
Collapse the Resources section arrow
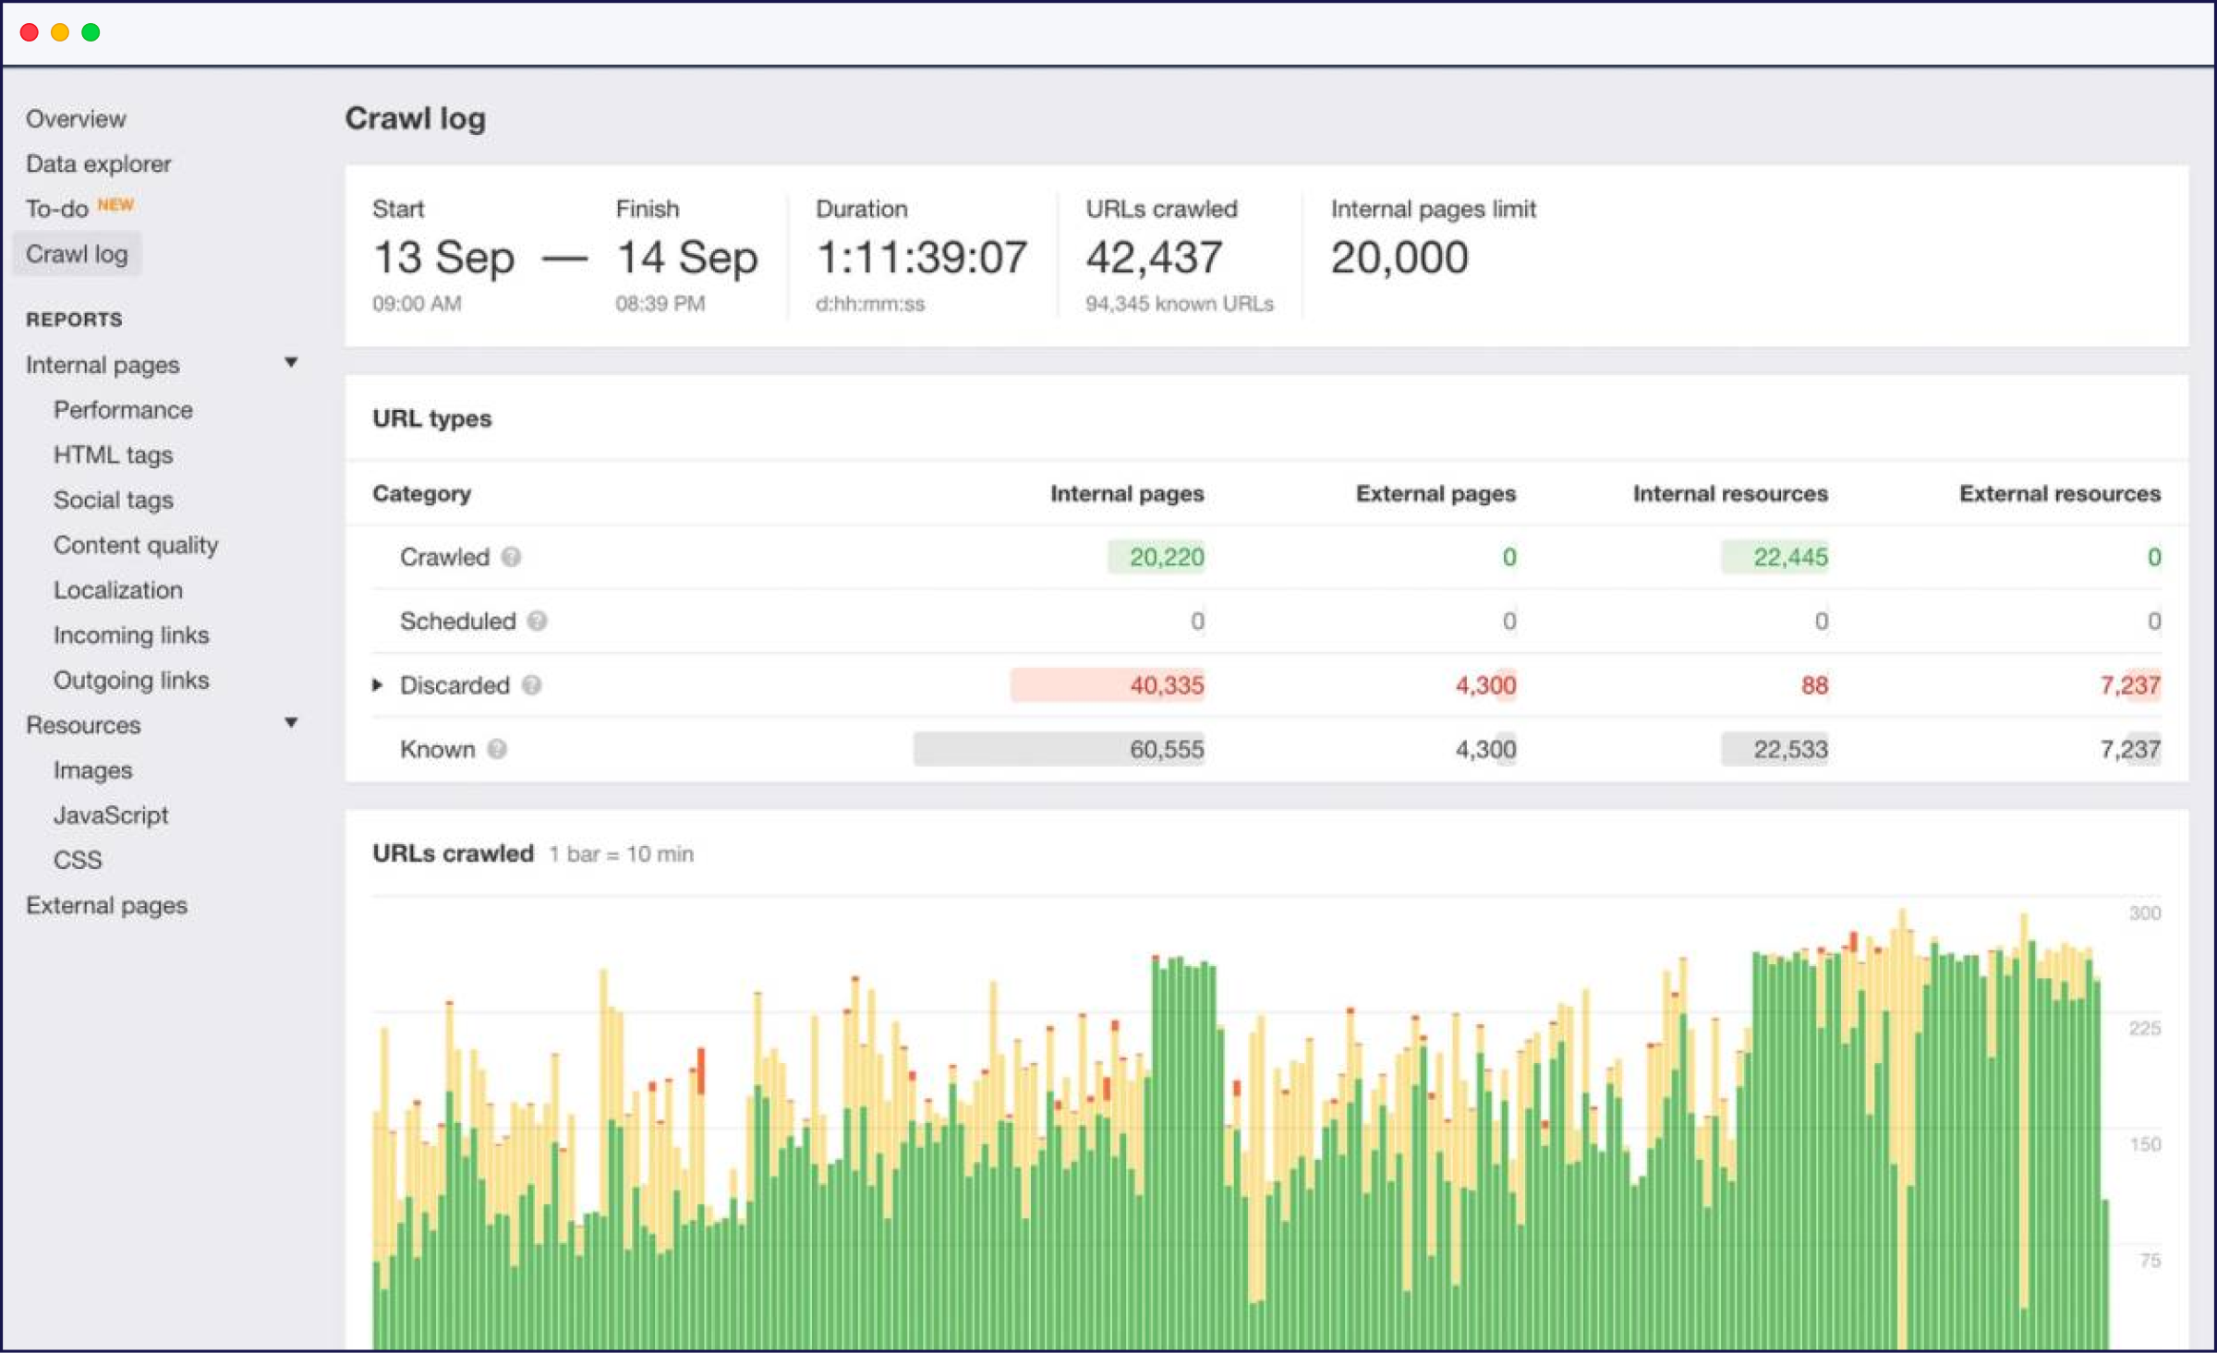pos(291,723)
